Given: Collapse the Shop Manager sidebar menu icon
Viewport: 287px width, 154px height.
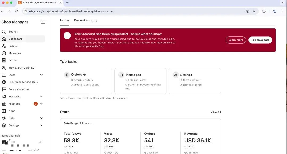Looking at the screenshot, I should click(43, 22).
